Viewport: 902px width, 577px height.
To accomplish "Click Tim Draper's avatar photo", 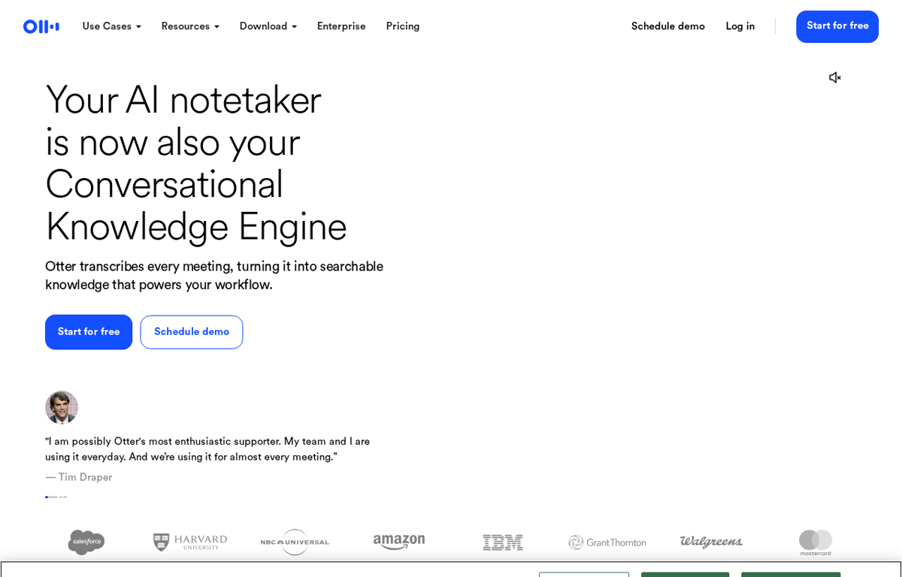I will tap(62, 407).
